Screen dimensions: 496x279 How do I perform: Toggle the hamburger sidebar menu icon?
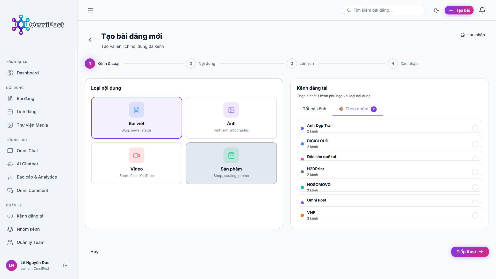[90, 10]
